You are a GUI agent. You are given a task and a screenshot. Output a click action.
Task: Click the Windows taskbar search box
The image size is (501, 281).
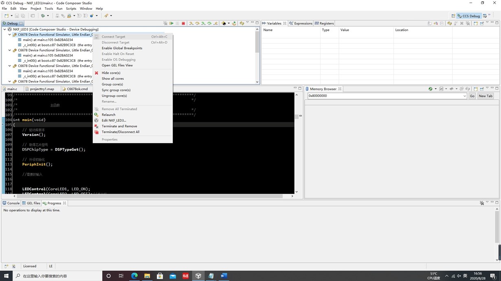57,276
